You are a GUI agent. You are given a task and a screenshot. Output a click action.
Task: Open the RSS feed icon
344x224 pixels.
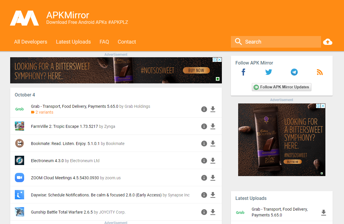click(x=320, y=72)
